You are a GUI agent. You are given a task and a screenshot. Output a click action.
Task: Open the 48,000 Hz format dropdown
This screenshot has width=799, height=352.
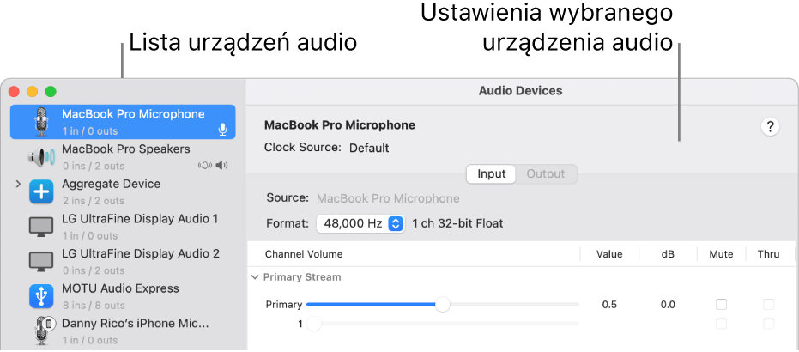point(360,223)
